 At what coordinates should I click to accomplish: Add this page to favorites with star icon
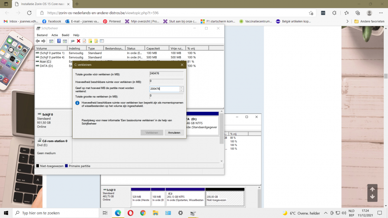pyautogui.click(x=311, y=13)
